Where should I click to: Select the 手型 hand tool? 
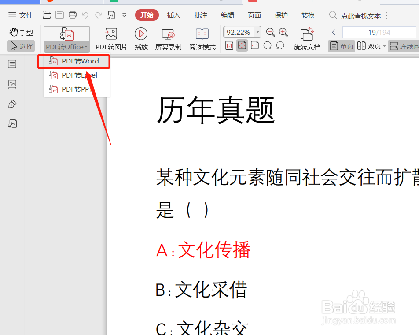21,32
